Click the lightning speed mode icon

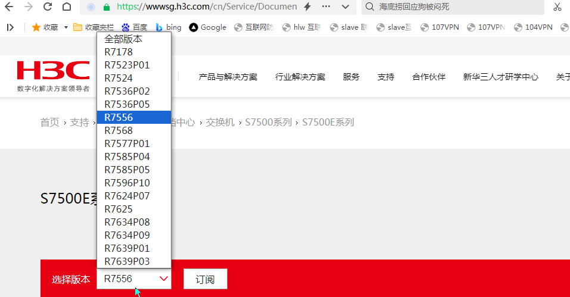click(x=307, y=7)
